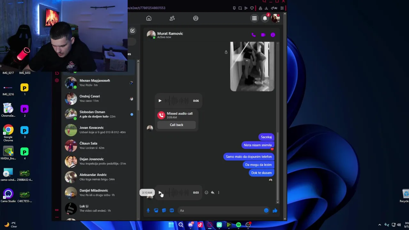Open the browser AI button
Viewport: 409px width, 230px height.
click(x=274, y=8)
